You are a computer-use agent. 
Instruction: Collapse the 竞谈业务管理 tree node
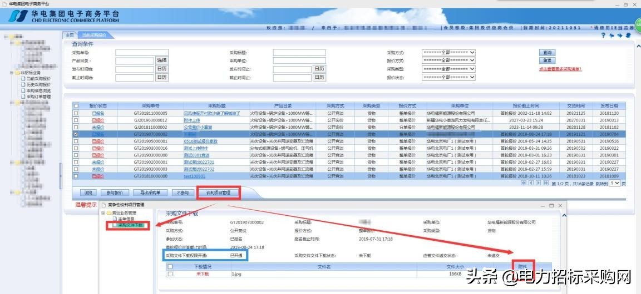[102, 213]
